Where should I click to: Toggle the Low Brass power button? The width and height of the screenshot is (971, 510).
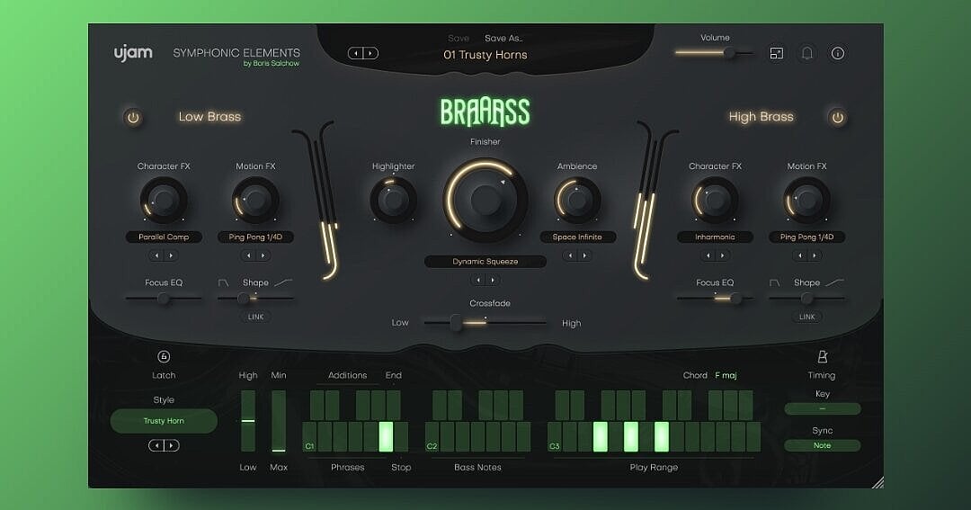pos(133,117)
